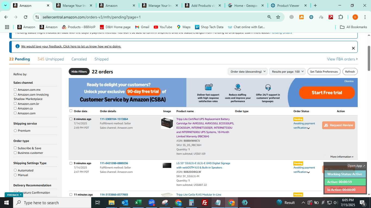Viewport: 371px width, 208px height.
Task: Check the Amazon.com Invoicing Shadow Marketplace checkbox
Action: pos(15,94)
